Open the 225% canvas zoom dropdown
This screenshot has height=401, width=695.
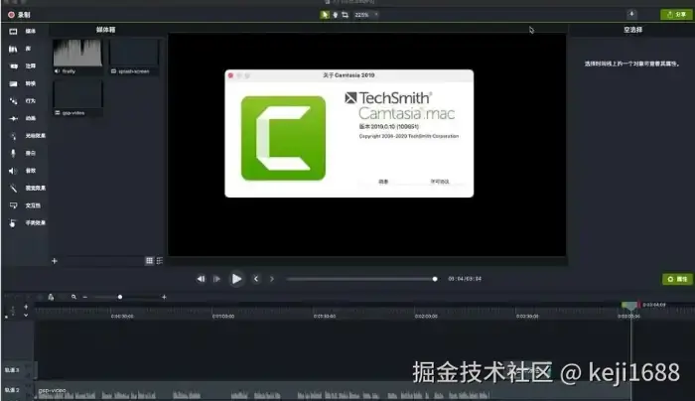click(x=366, y=15)
